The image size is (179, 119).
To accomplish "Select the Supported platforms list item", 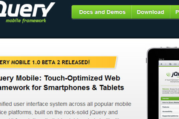I will (x=170, y=116).
